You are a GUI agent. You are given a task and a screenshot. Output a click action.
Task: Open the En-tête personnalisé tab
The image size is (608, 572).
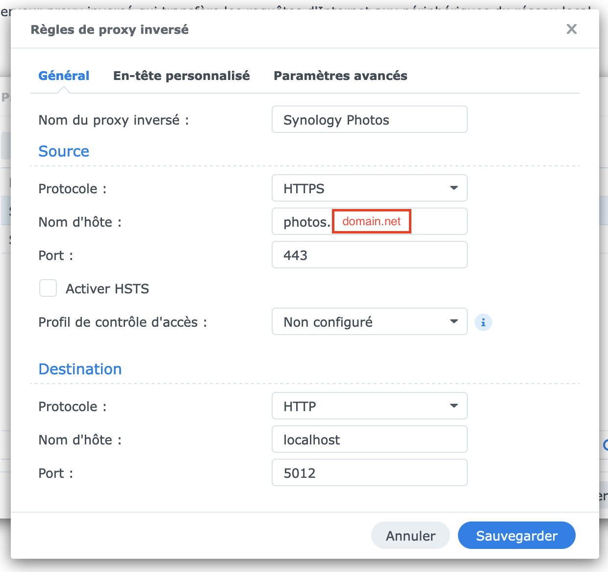point(181,76)
